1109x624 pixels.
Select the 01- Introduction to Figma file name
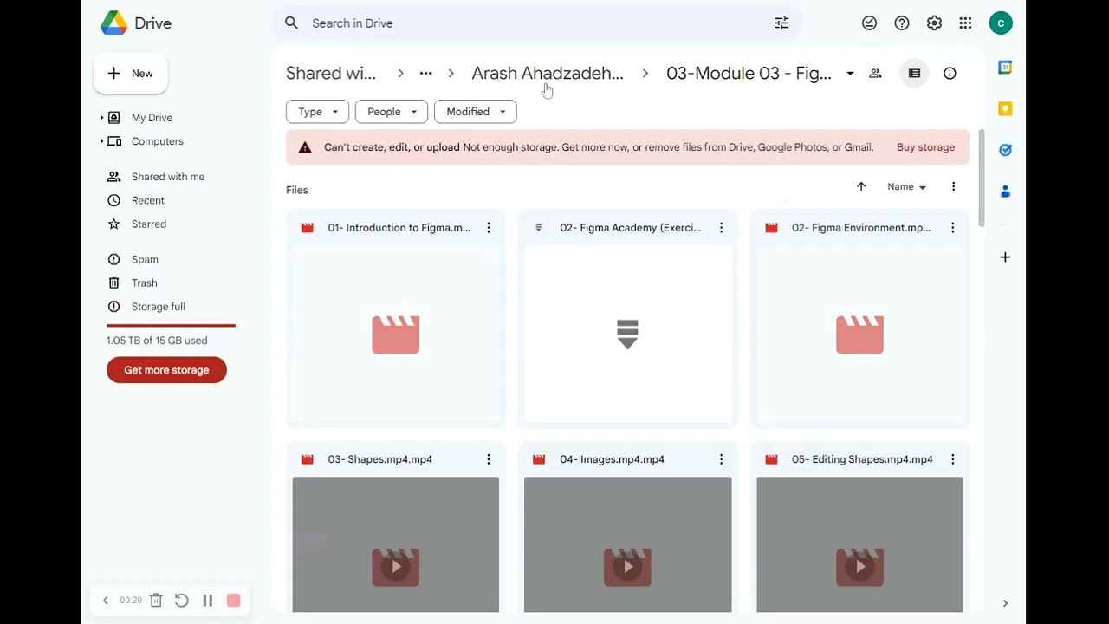(x=399, y=228)
